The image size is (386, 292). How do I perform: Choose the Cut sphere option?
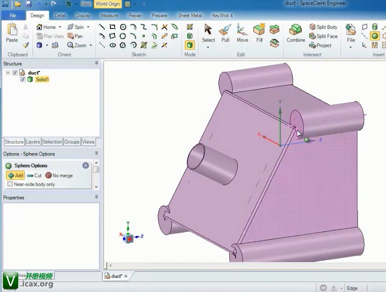35,176
